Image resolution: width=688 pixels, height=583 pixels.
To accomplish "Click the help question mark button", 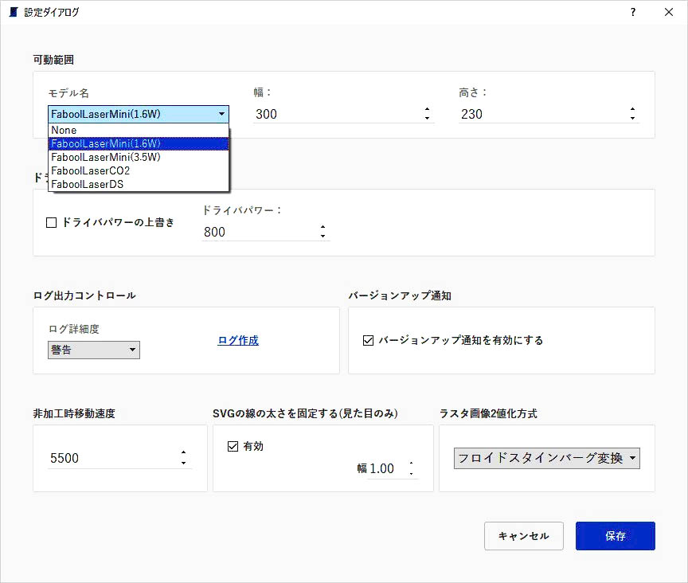I will click(633, 12).
